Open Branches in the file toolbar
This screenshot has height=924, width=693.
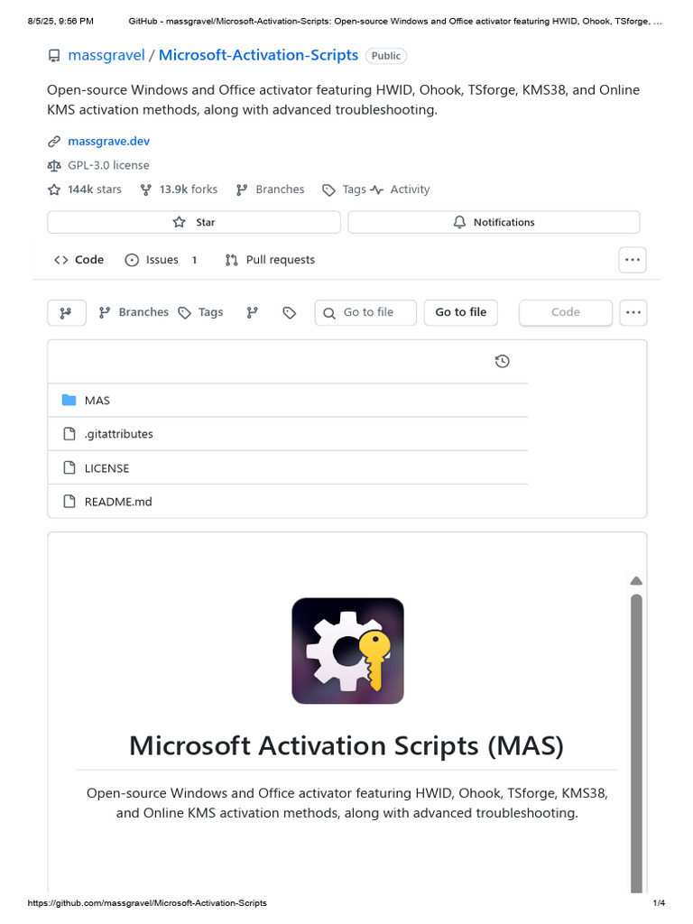tap(143, 312)
